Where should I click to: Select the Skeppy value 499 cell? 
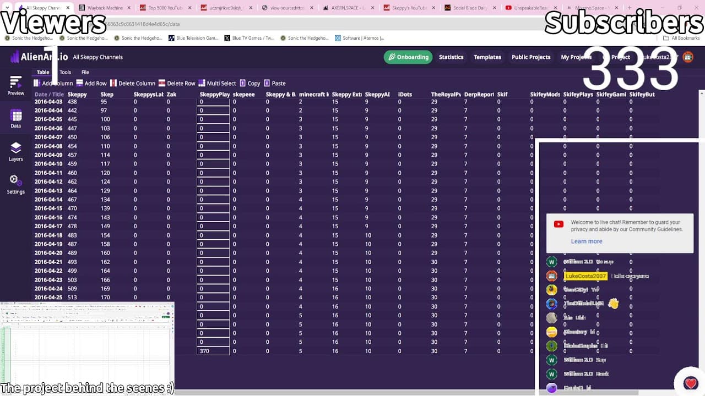(x=72, y=271)
